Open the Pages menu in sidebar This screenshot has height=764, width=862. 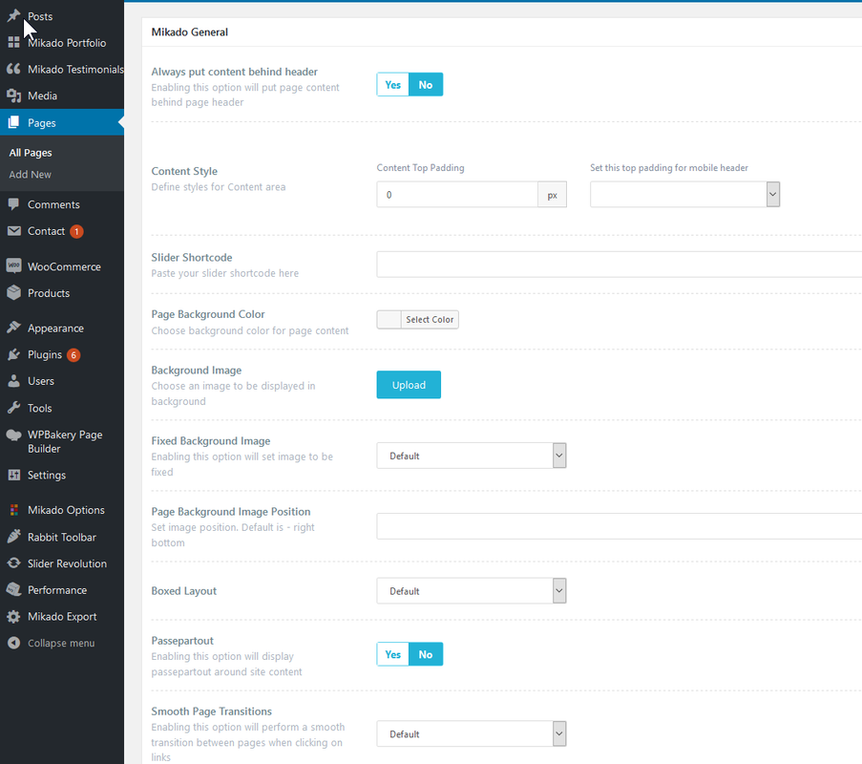(x=62, y=122)
